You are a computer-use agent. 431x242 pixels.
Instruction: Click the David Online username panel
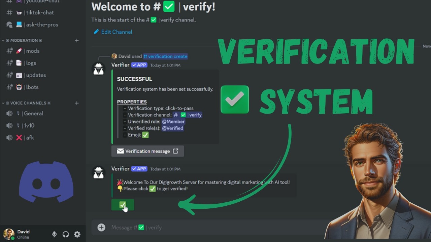(x=24, y=234)
